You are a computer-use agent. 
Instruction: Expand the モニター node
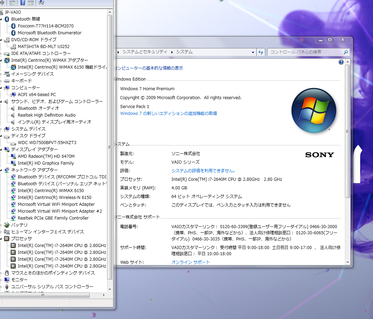(x=1, y=280)
